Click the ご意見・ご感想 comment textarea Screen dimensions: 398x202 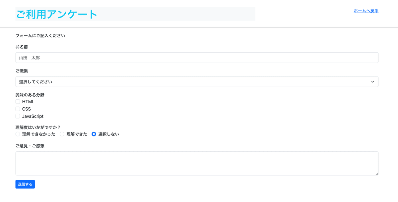tap(197, 163)
